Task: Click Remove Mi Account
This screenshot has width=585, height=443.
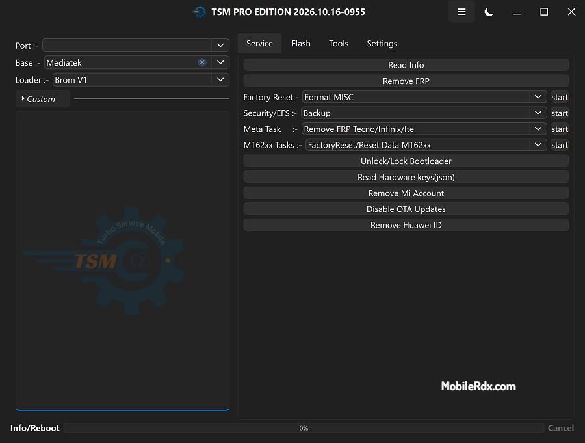Action: pyautogui.click(x=406, y=193)
